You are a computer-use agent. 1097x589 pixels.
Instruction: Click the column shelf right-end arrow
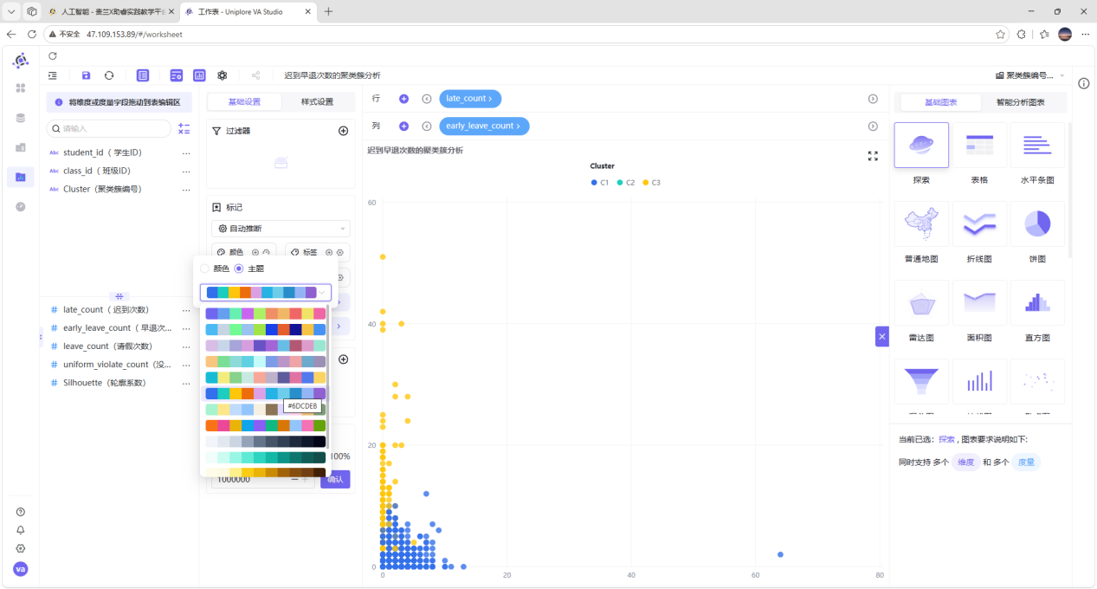873,126
